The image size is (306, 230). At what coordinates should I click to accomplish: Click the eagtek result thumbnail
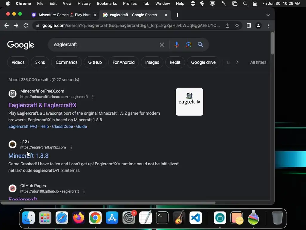(x=189, y=102)
